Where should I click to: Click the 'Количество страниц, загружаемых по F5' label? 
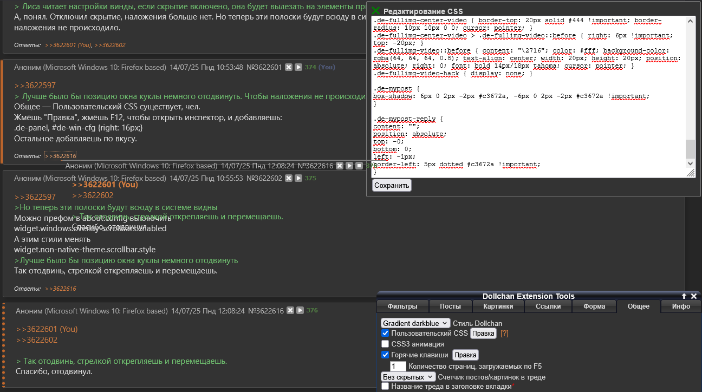tap(476, 366)
